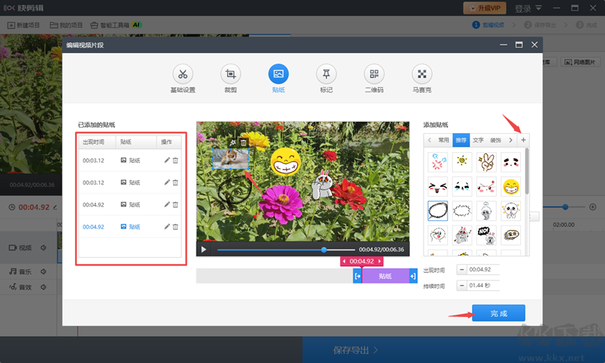The image size is (605, 363).
Task: Click the timeline zoom slider handle
Action: click(565, 207)
